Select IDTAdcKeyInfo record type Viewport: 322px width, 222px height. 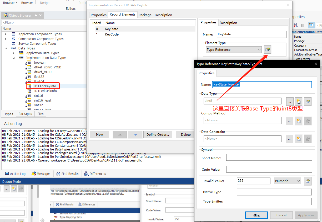click(45, 86)
